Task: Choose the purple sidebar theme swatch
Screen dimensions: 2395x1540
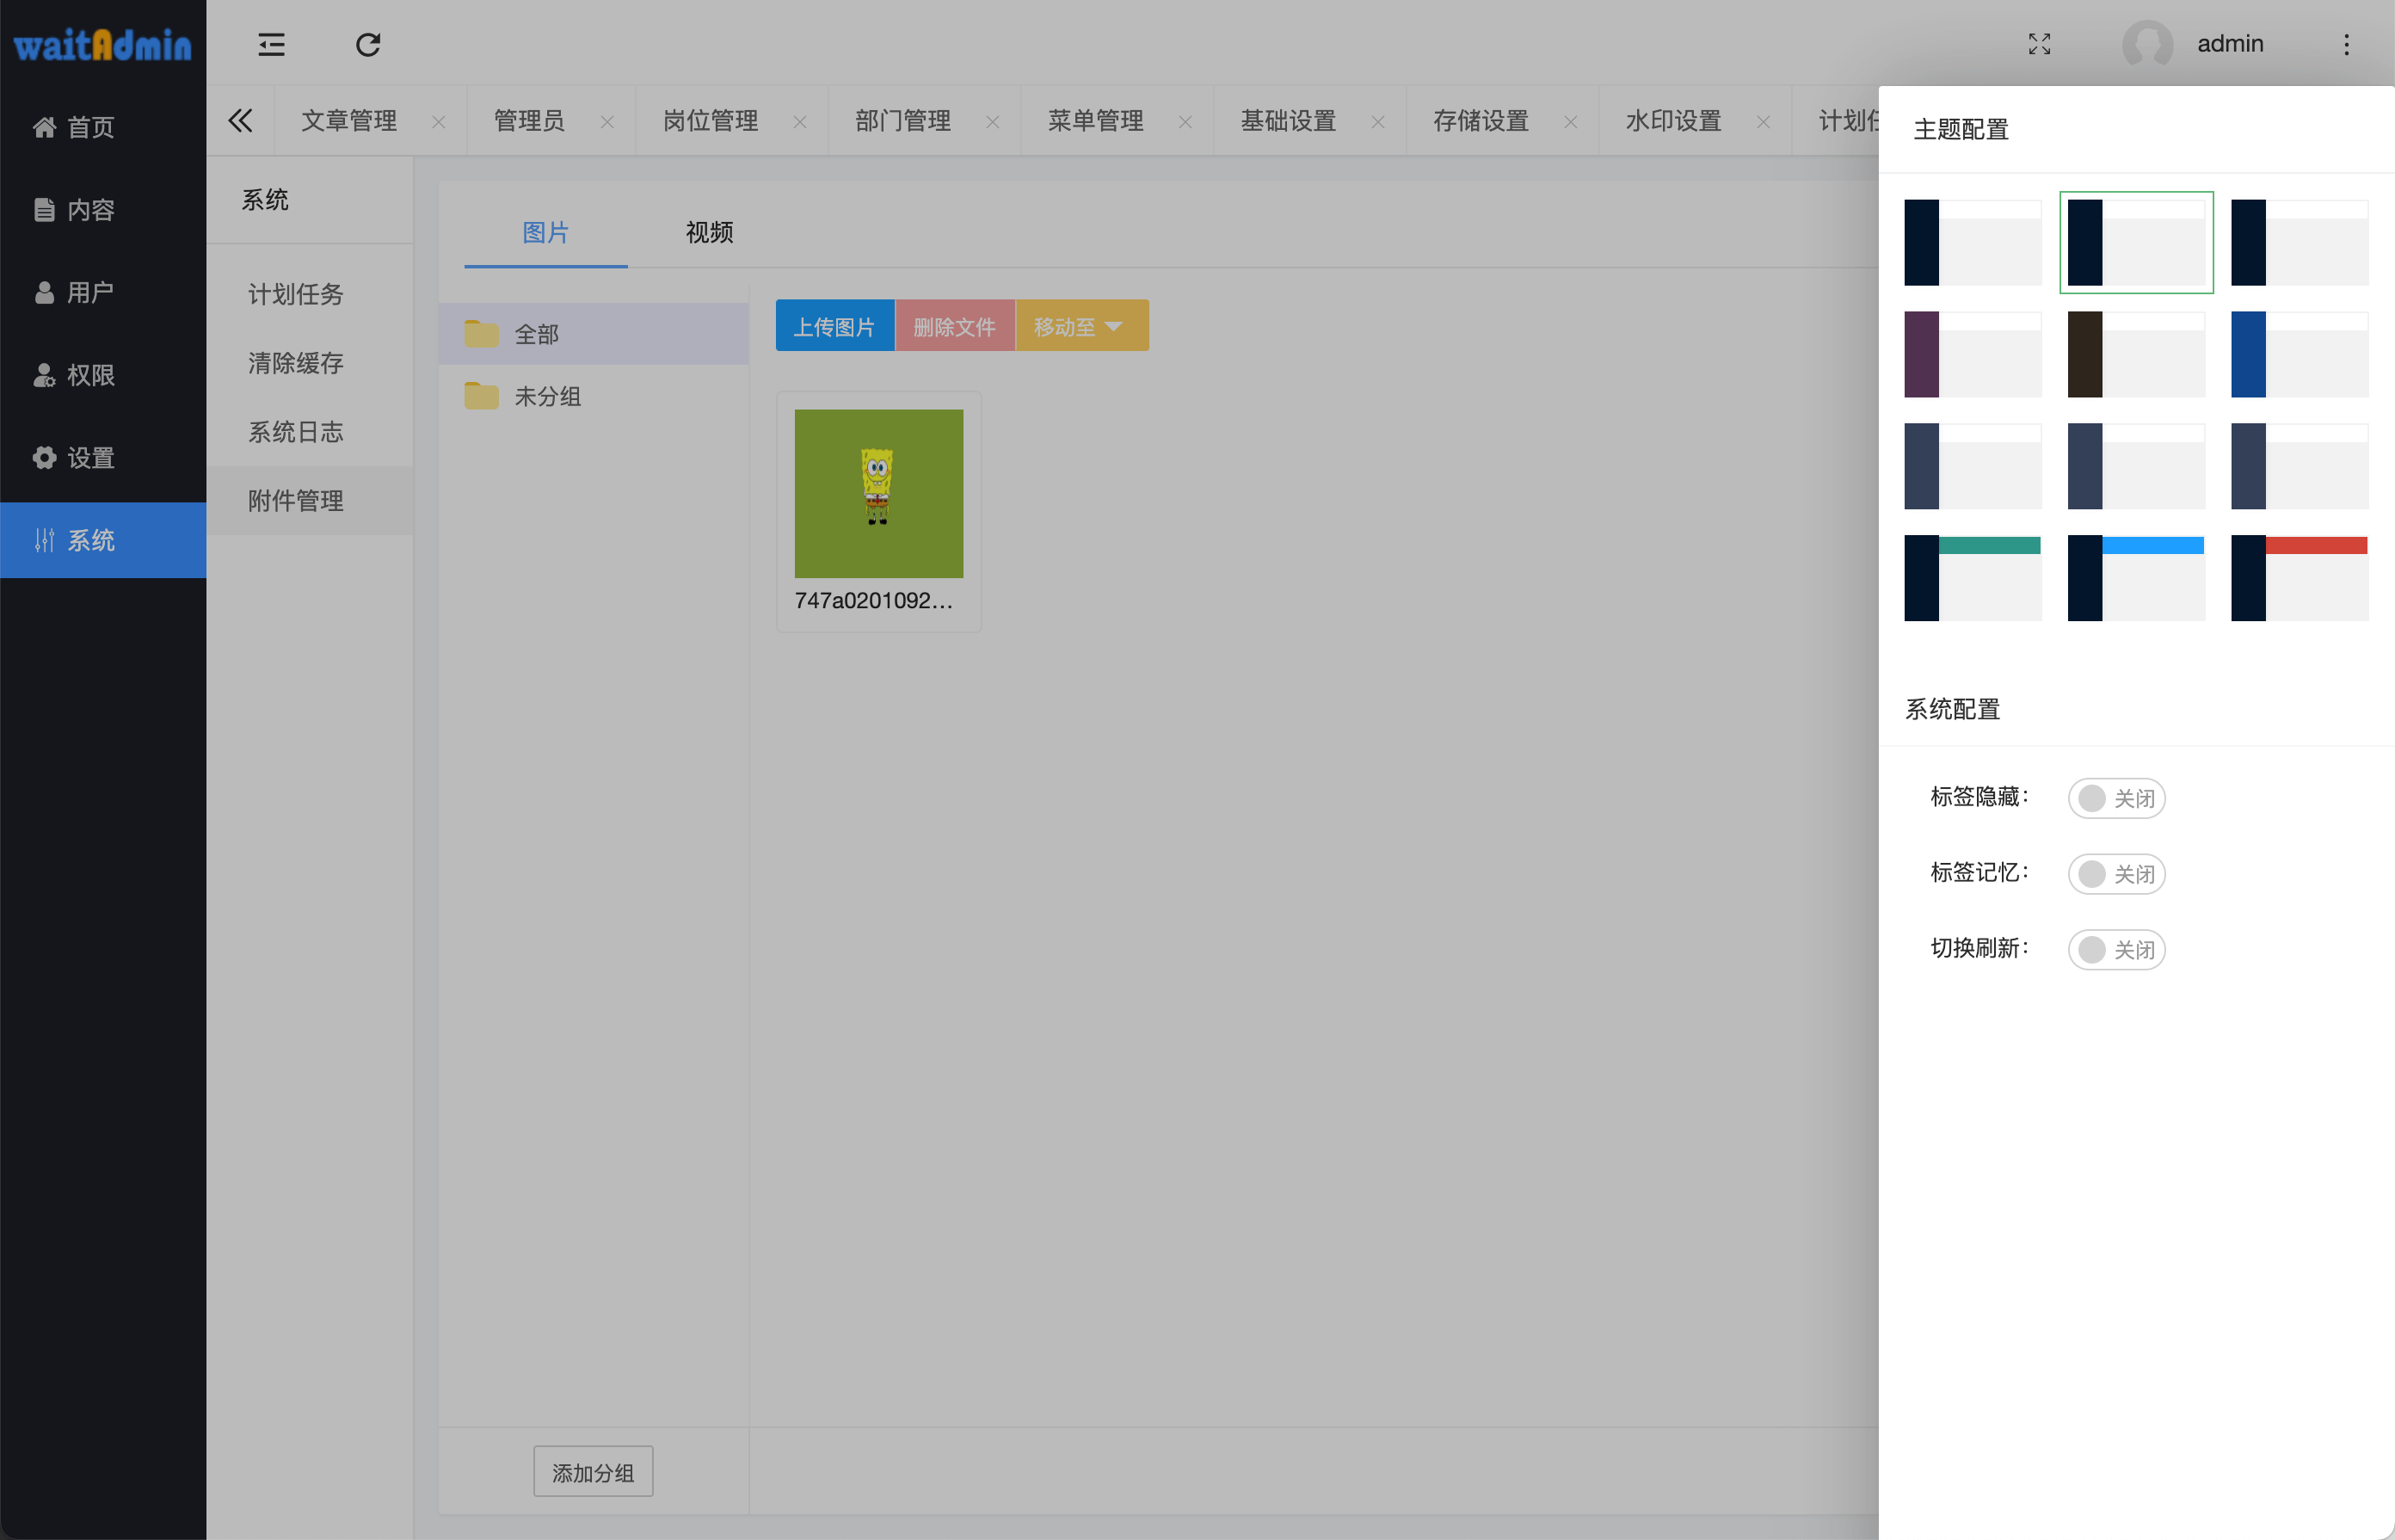Action: pyautogui.click(x=1972, y=354)
